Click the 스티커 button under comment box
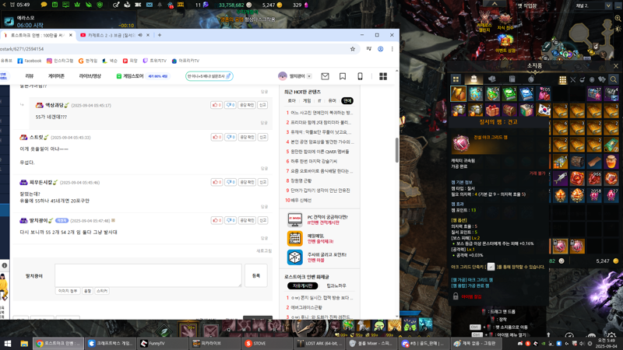 [102, 291]
